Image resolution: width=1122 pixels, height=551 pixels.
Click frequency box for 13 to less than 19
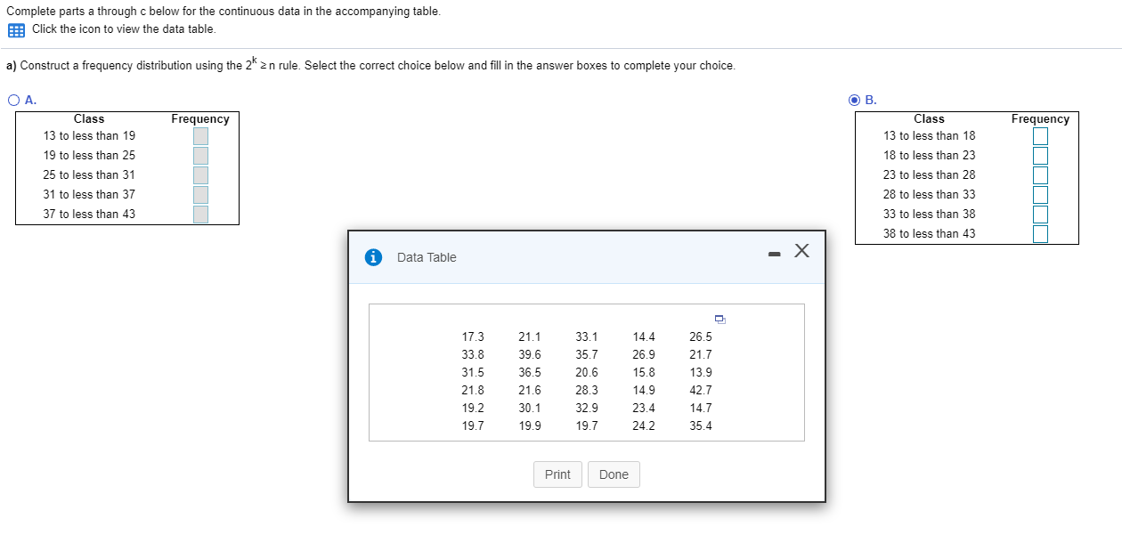click(200, 135)
